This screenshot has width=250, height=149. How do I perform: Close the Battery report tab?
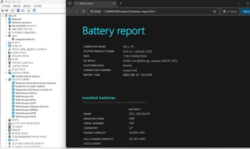coord(114,3)
